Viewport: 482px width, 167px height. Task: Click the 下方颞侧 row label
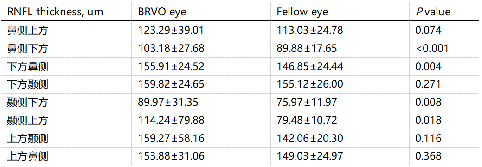pos(28,84)
